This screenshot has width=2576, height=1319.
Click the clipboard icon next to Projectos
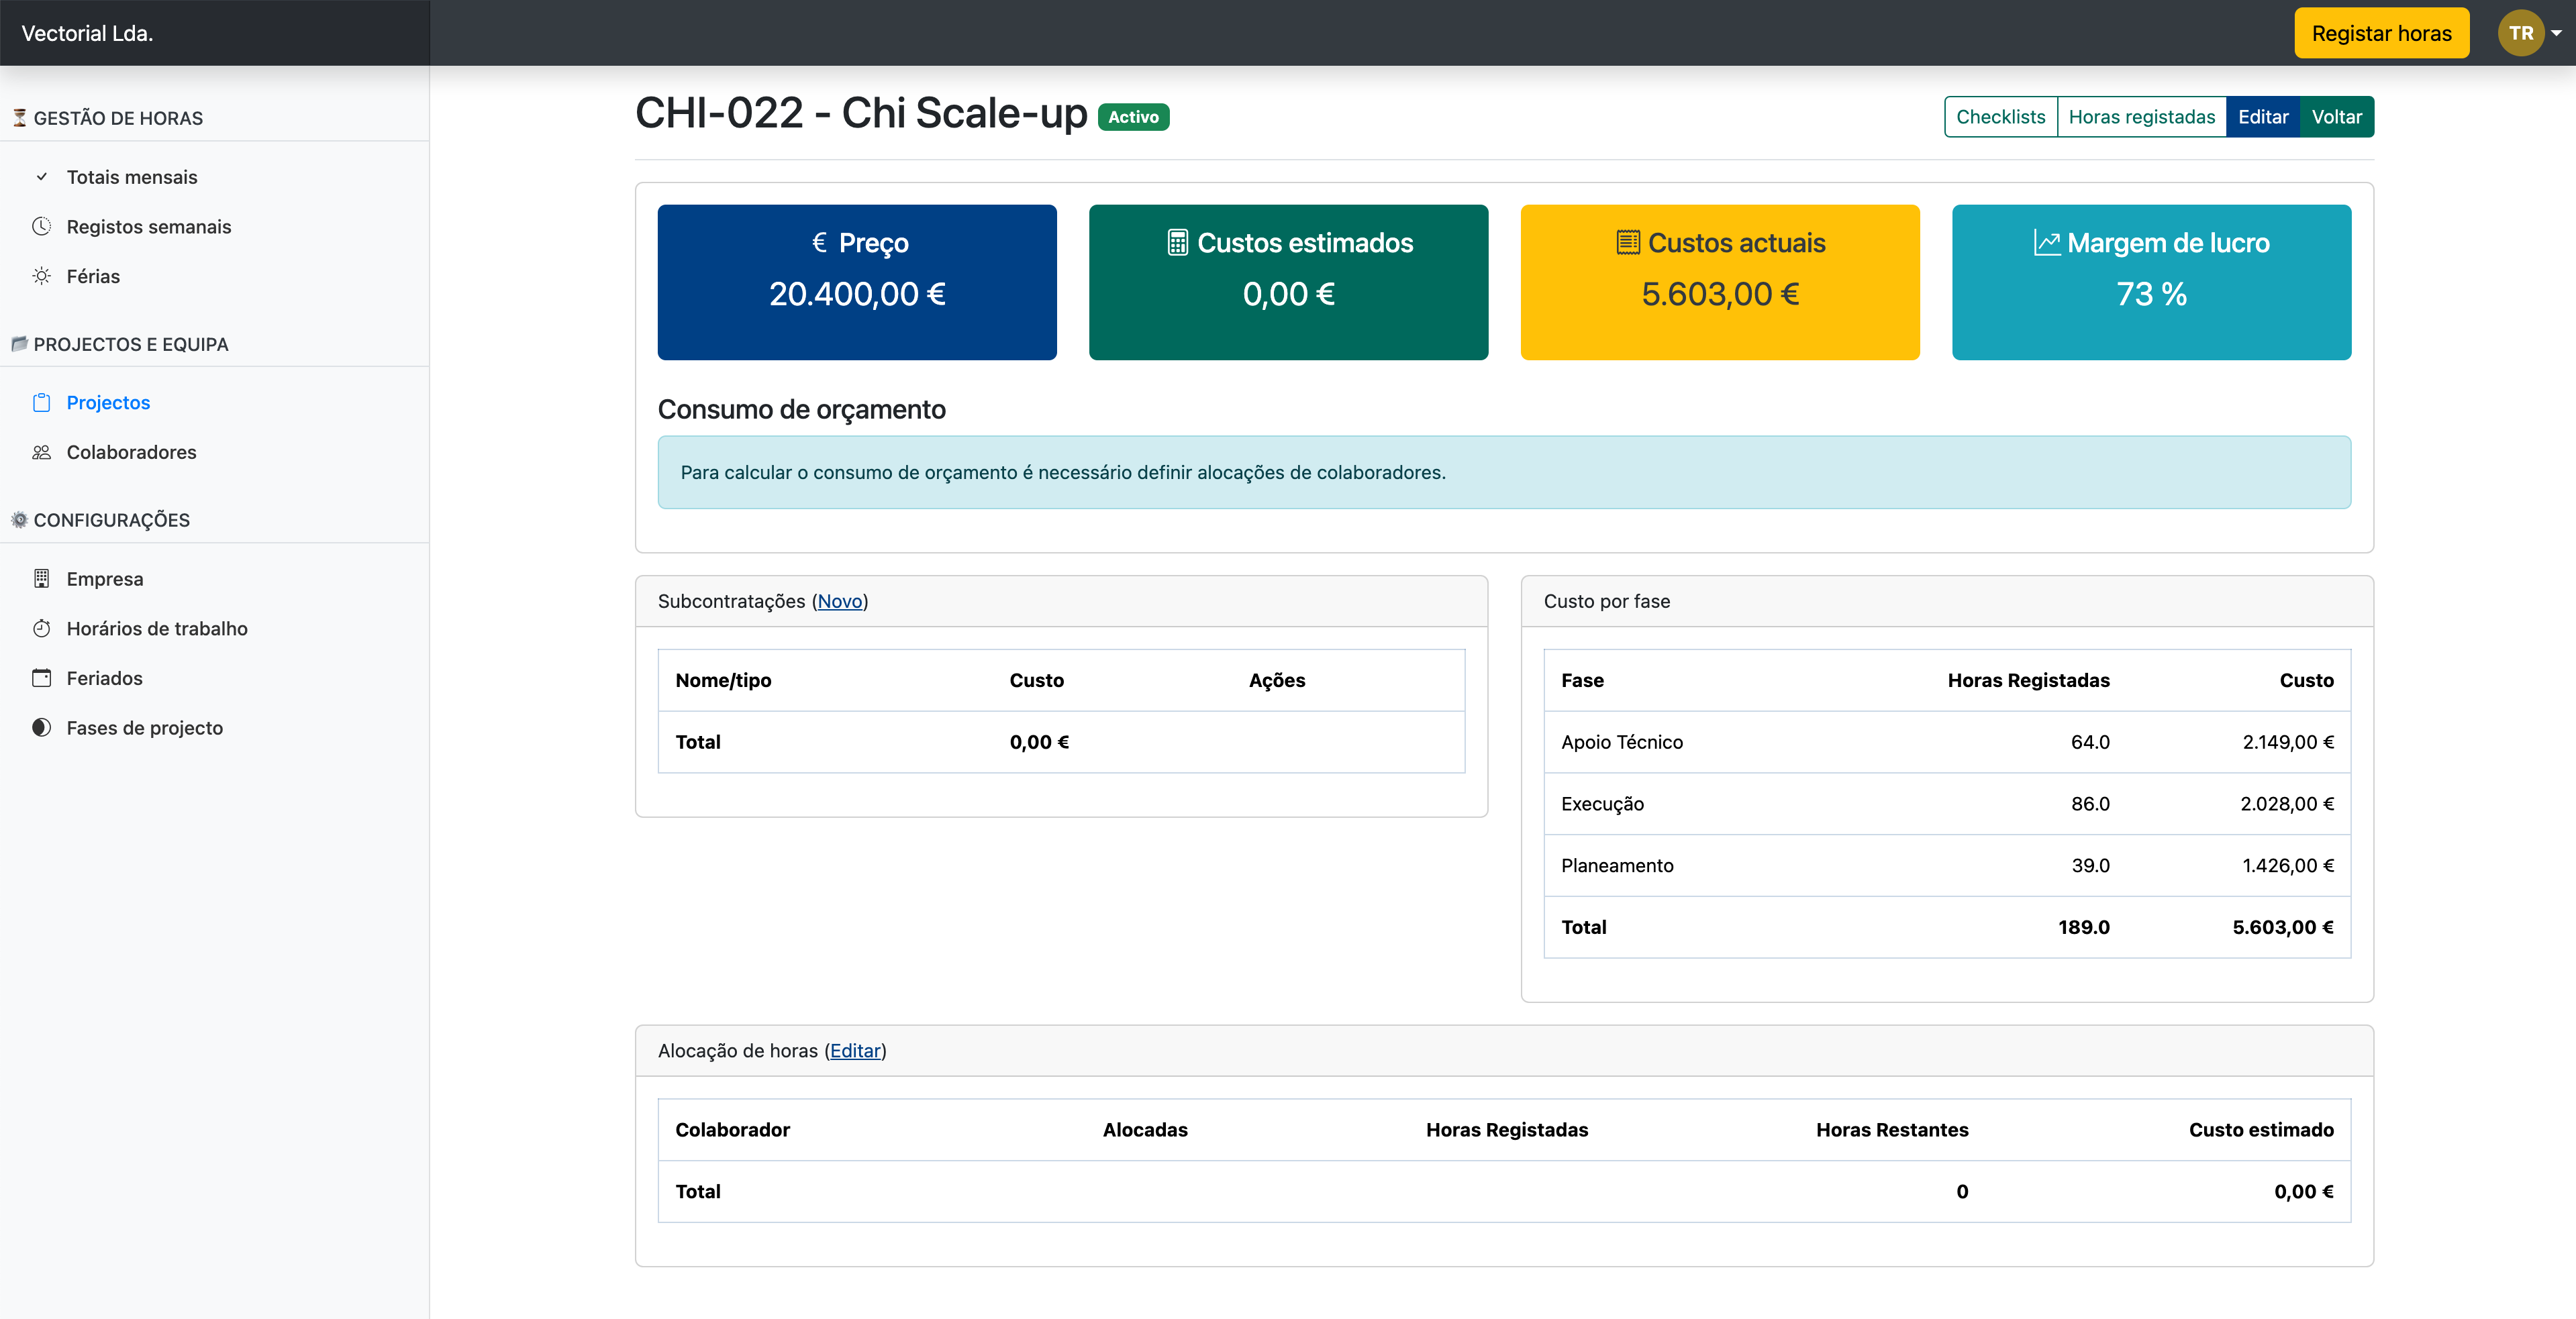(41, 403)
